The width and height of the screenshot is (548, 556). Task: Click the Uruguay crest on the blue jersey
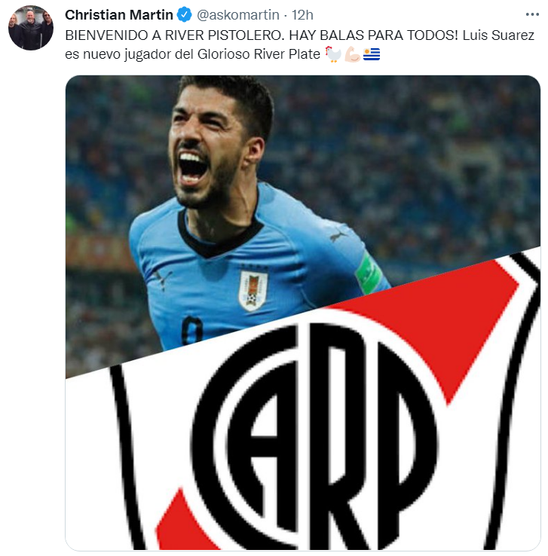point(253,290)
